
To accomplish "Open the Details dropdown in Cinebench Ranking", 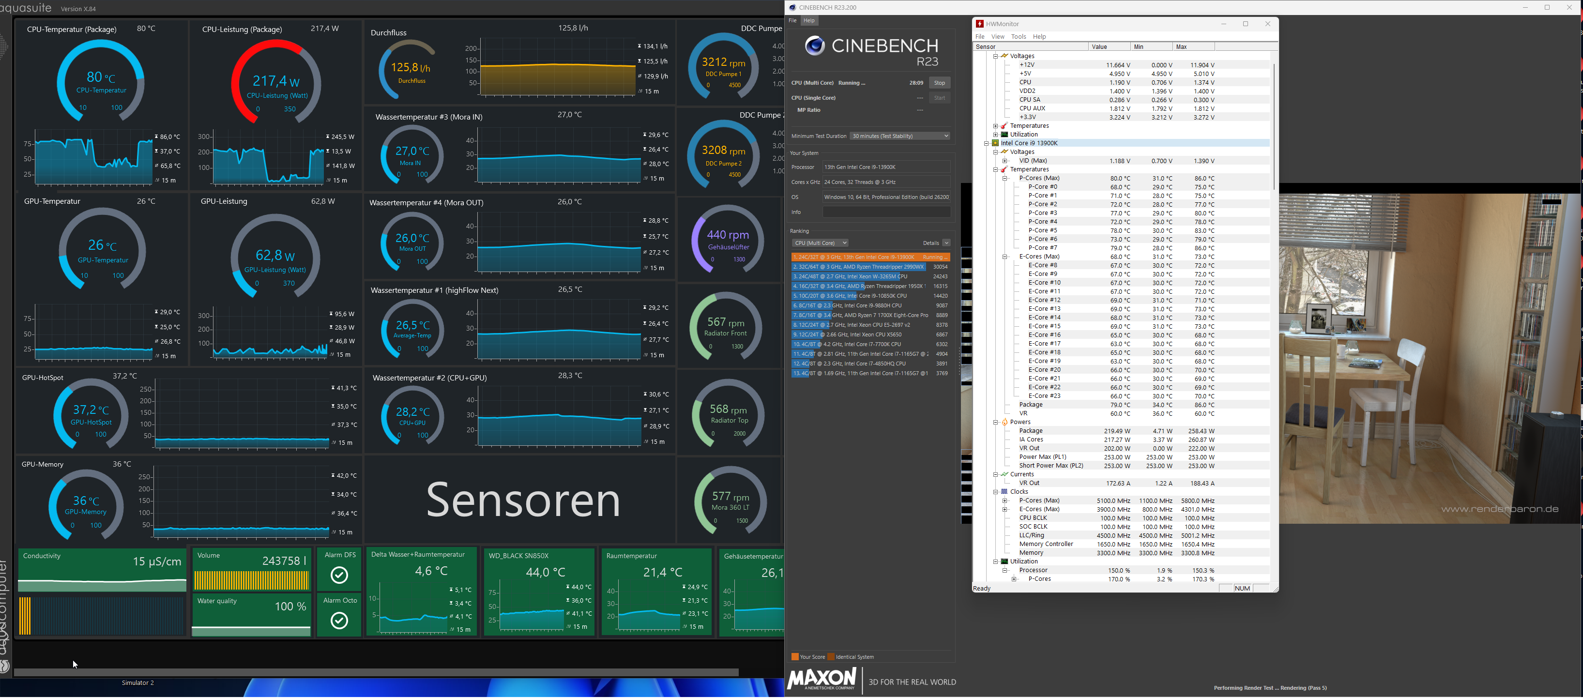I will pos(946,243).
